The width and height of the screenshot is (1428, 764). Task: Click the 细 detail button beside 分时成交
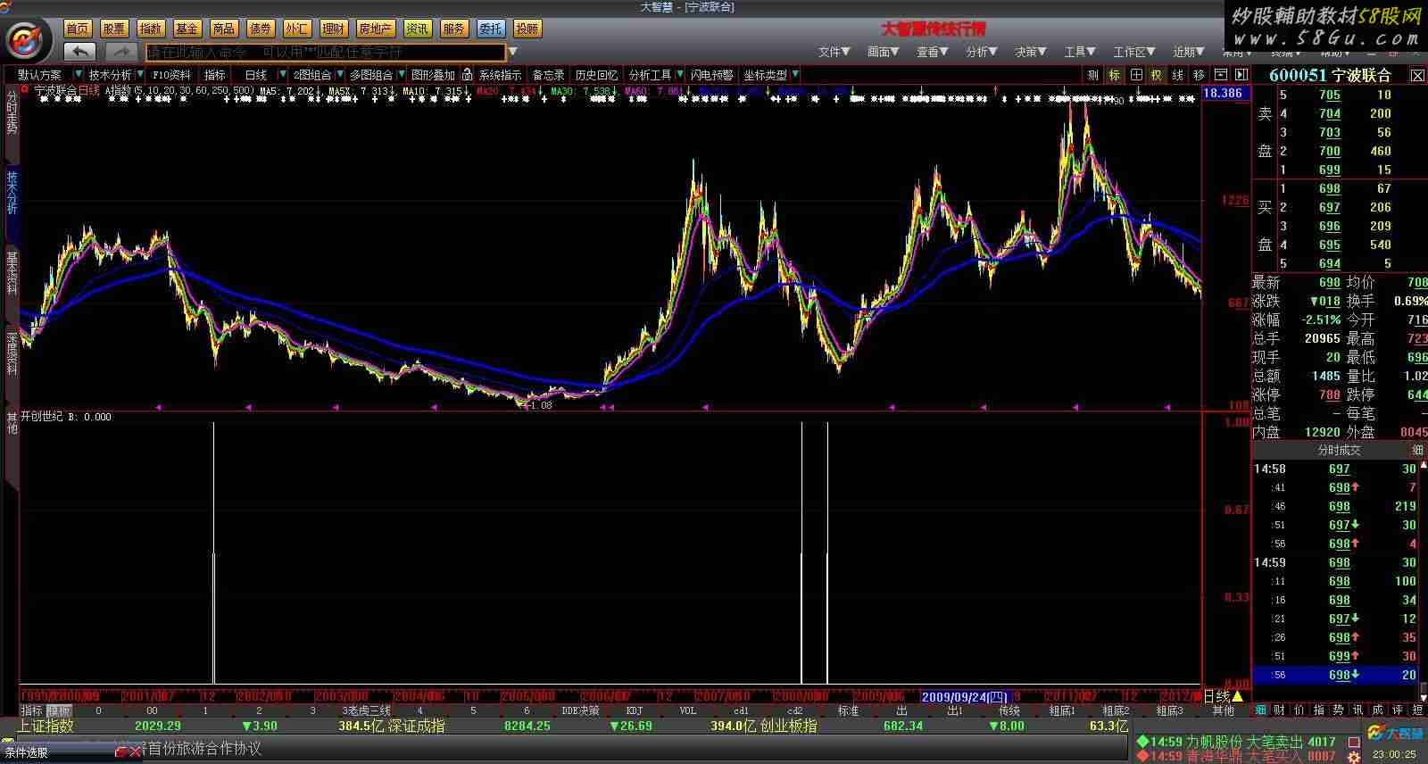click(1417, 450)
